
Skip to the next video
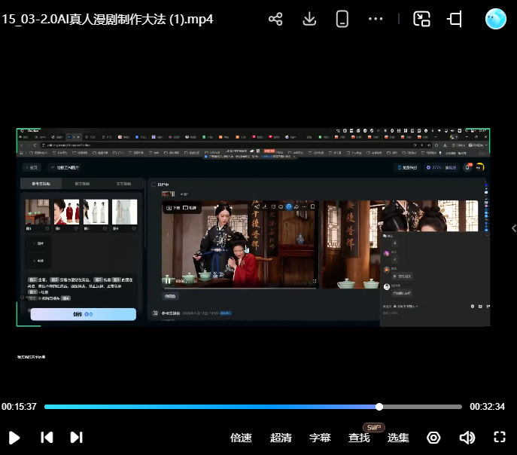76,438
